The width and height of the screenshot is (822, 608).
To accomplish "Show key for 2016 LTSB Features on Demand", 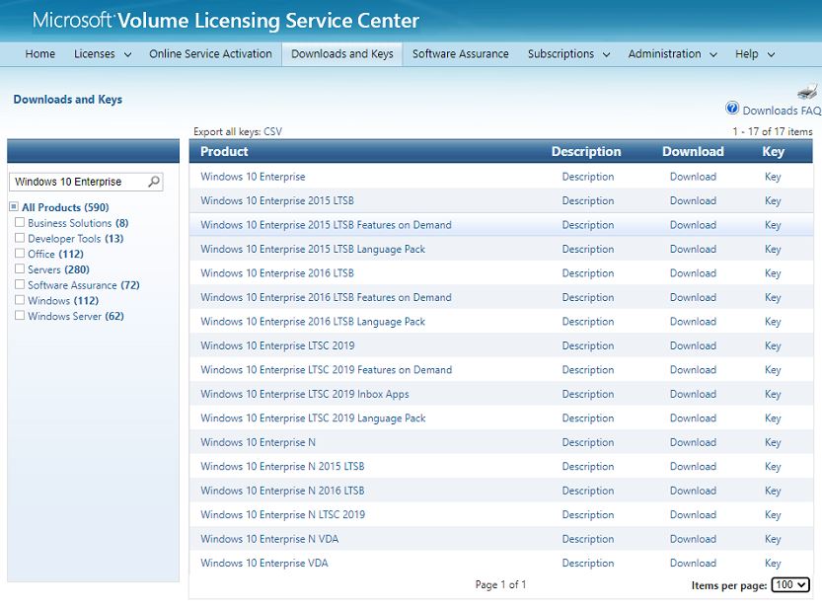I will (773, 297).
